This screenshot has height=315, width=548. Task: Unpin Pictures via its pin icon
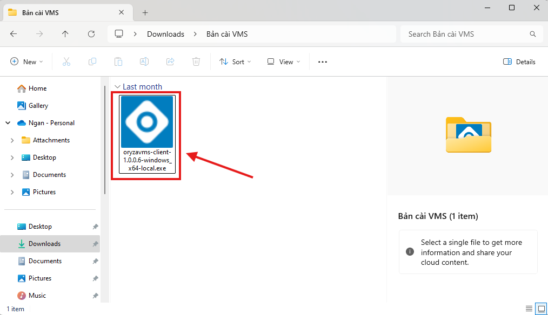[95, 278]
